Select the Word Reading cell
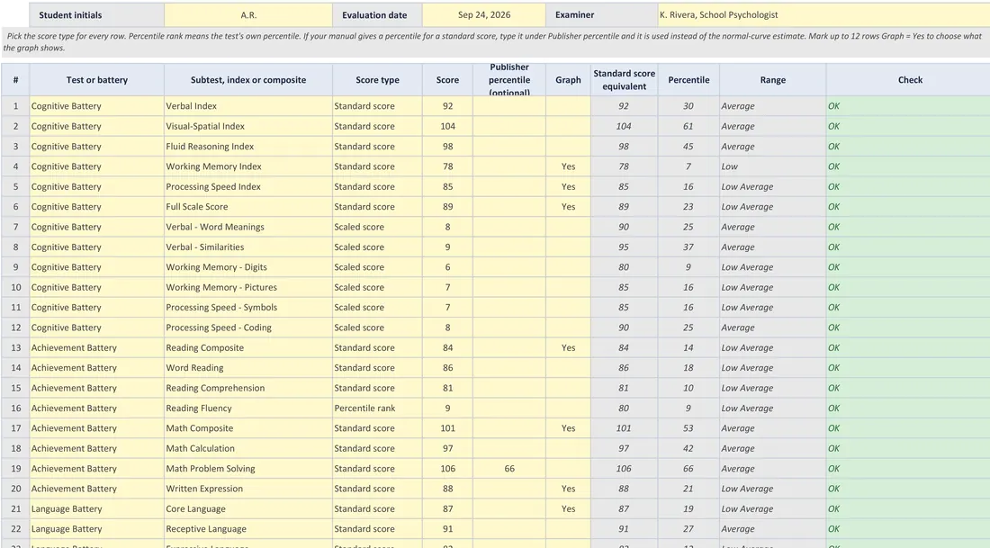 [x=248, y=367]
